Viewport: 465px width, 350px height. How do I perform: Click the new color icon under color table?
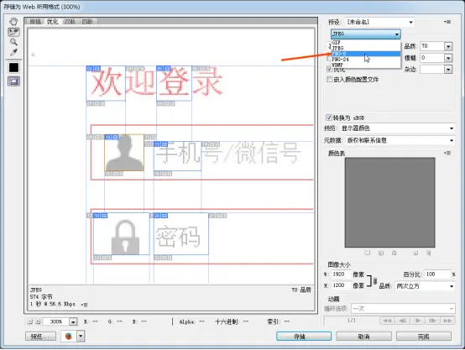415,253
